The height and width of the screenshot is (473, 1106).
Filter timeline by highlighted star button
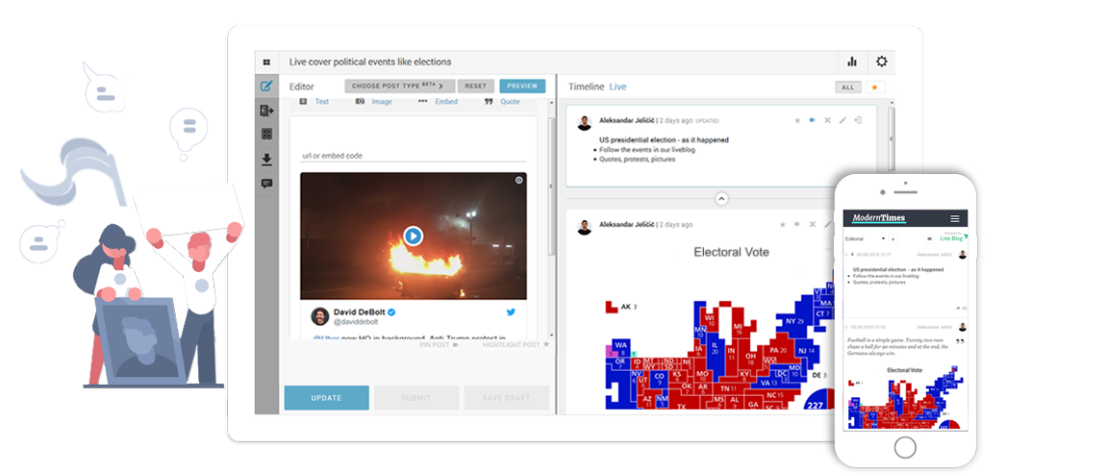point(875,87)
